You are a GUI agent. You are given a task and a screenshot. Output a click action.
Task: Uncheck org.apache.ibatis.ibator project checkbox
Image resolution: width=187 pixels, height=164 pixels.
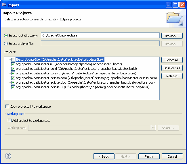pos(13,64)
